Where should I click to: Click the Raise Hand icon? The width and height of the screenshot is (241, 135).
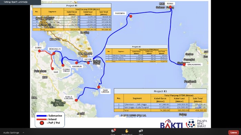(127, 131)
